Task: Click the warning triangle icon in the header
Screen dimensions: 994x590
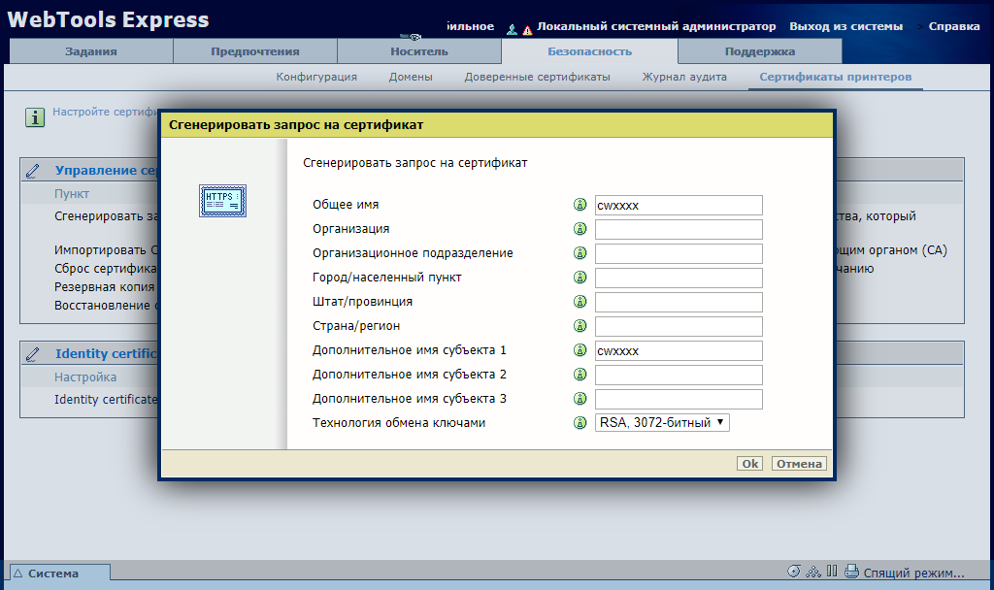Action: [527, 29]
